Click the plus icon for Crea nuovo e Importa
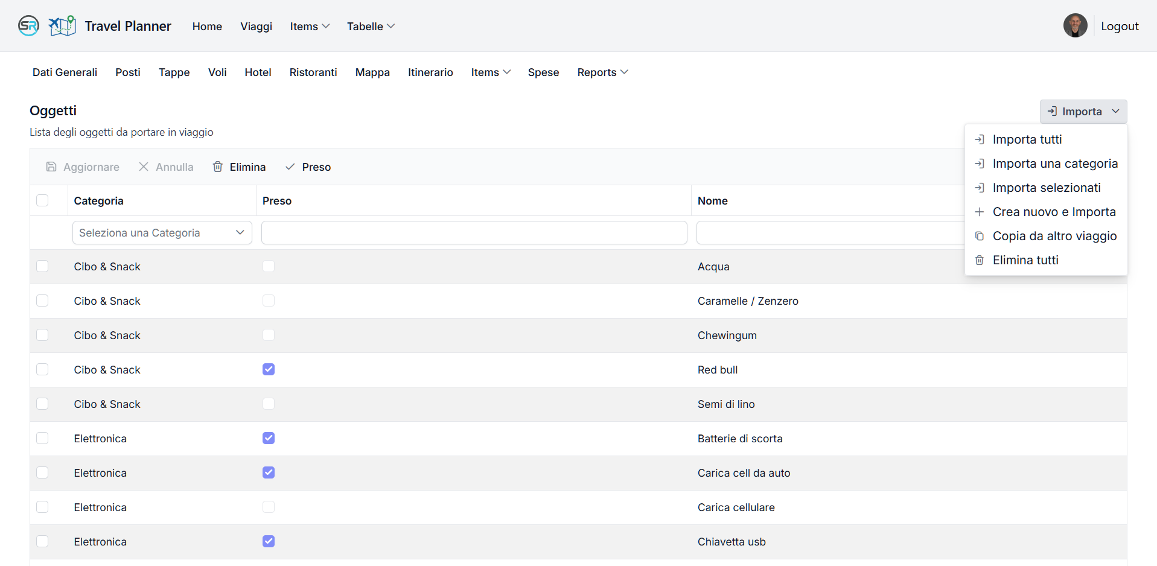Screen dimensions: 1157x566 coord(980,212)
